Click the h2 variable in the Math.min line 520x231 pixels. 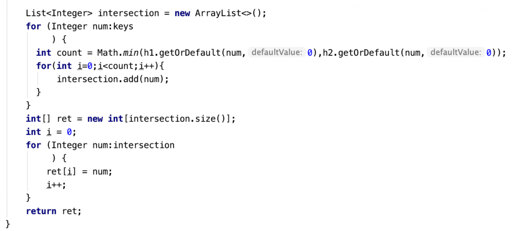[327, 53]
